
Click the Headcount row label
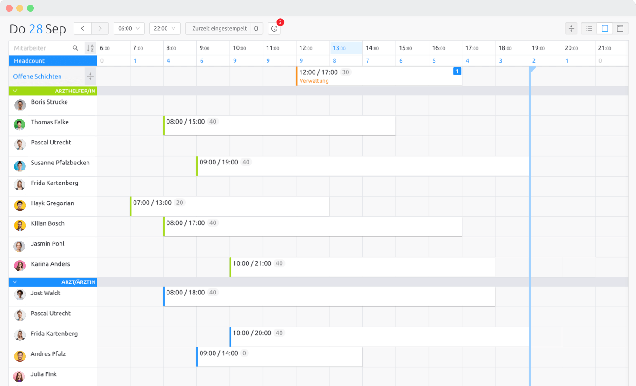pos(53,61)
